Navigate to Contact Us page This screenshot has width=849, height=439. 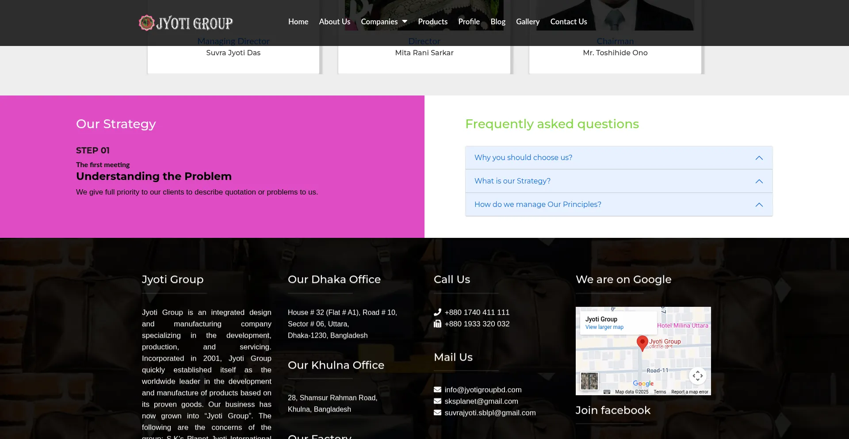click(x=568, y=22)
